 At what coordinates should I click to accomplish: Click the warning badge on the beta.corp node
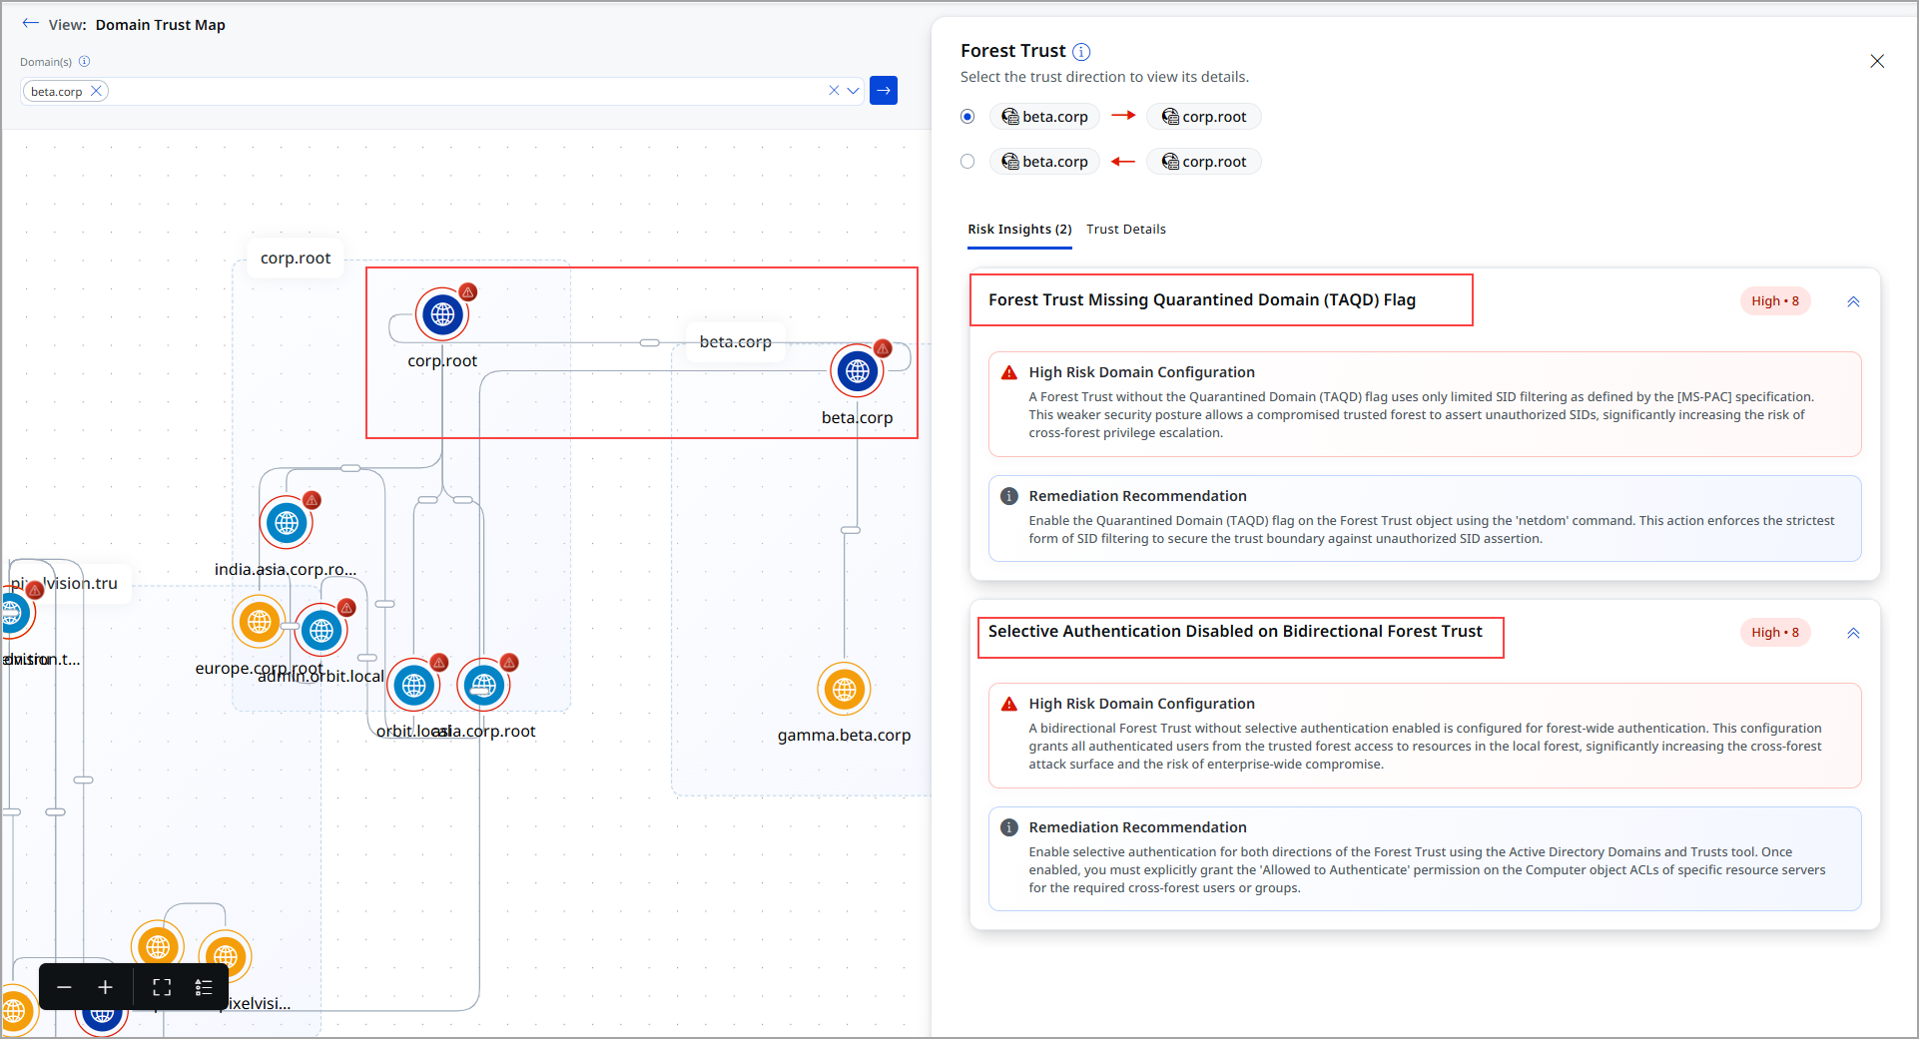[883, 348]
